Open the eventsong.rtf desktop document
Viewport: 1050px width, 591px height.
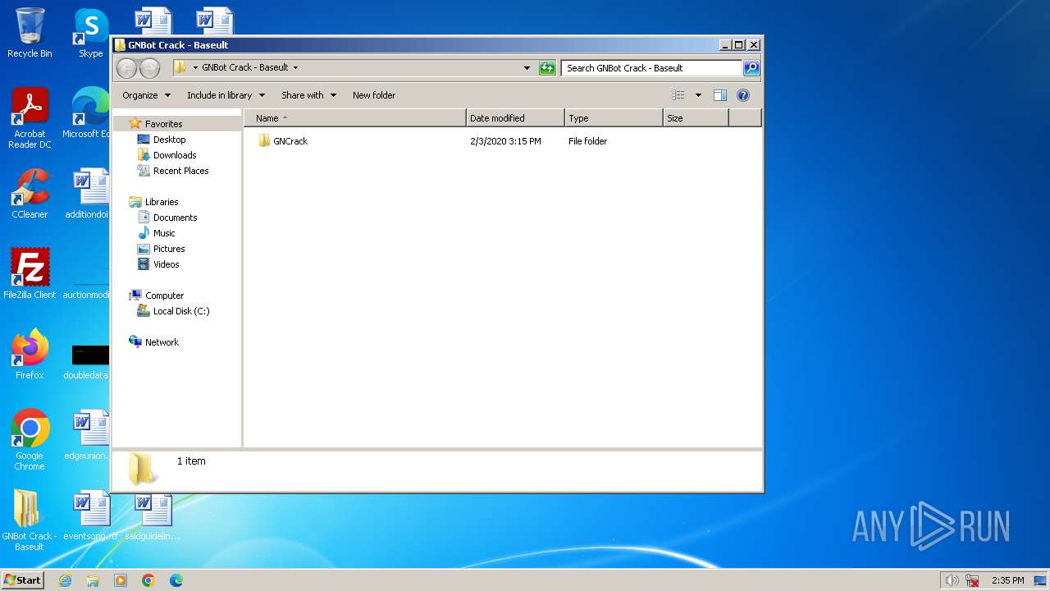click(90, 515)
